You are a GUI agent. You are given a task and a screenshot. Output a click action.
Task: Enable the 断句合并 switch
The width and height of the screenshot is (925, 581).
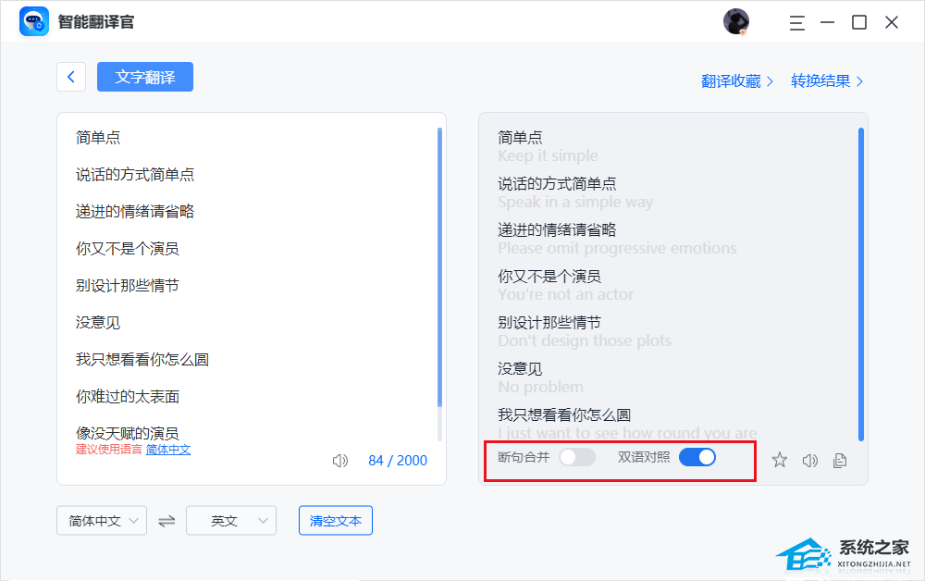point(577,457)
